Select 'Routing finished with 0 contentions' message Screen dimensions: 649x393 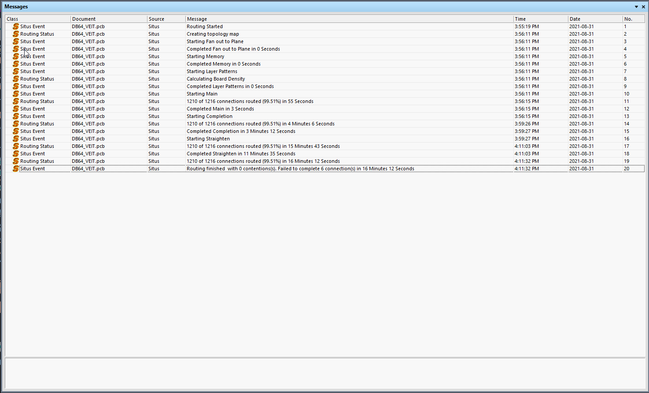300,169
